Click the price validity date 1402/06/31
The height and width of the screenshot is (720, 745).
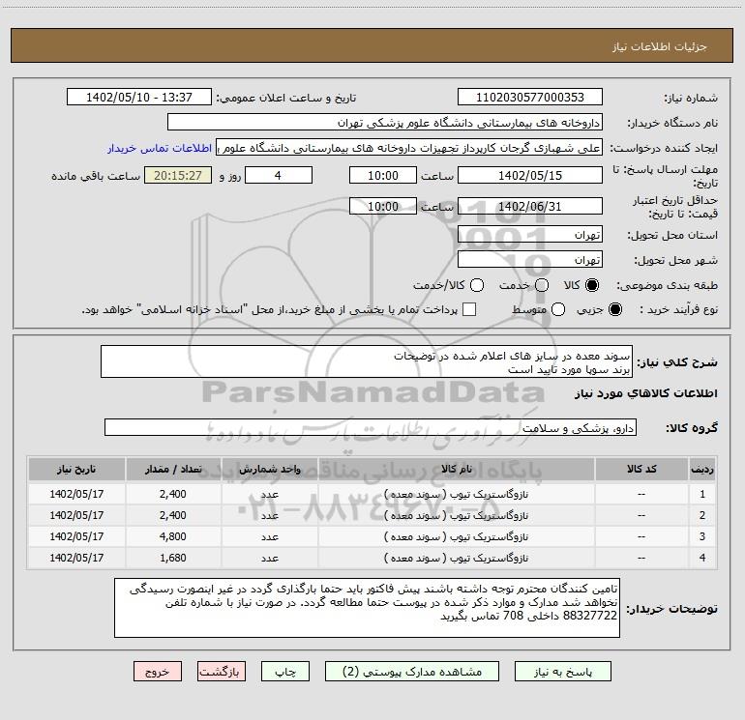tap(530, 206)
